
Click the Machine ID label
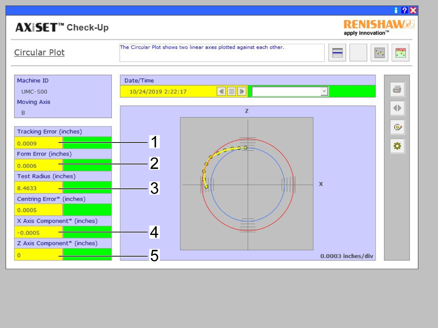(x=33, y=81)
